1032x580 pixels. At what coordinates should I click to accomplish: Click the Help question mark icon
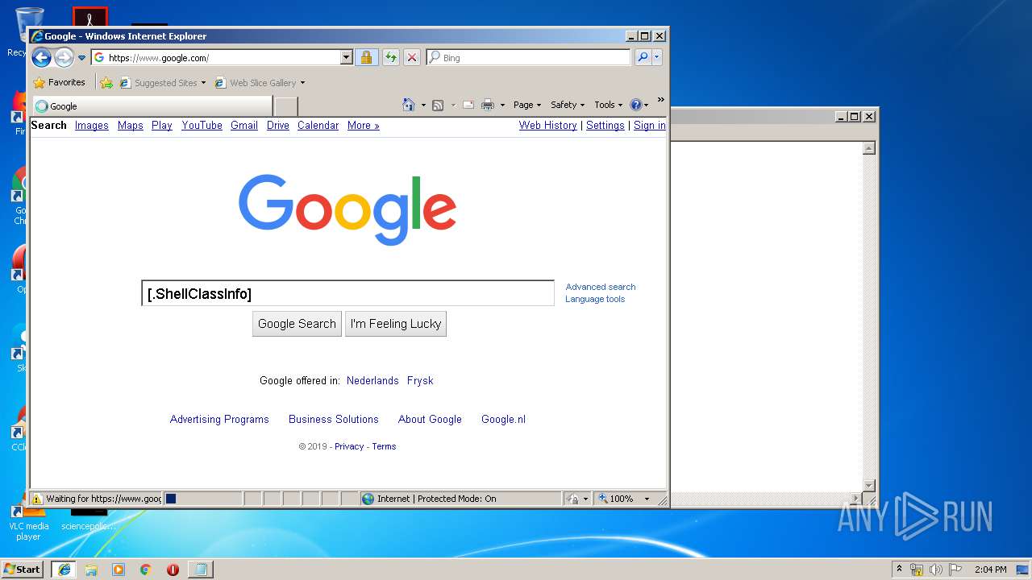click(635, 105)
